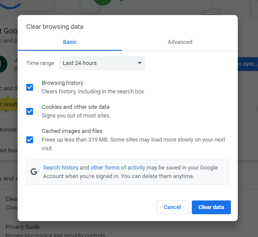Click the Cookies and other site data label
The height and width of the screenshot is (237, 258).
(x=76, y=107)
